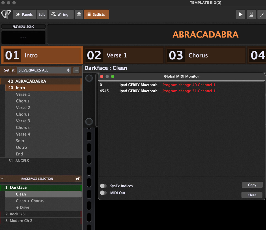Screen dimensions: 266x230
Task: Click the globe icon in the toolbar
Action: [x=79, y=14]
